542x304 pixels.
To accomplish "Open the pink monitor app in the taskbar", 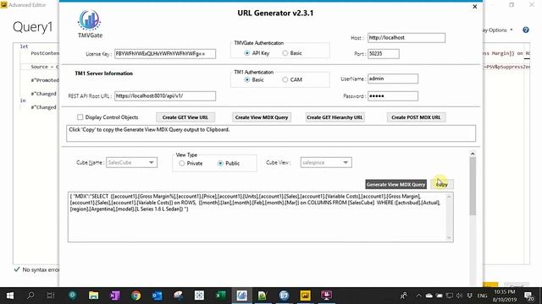I will pos(326,296).
